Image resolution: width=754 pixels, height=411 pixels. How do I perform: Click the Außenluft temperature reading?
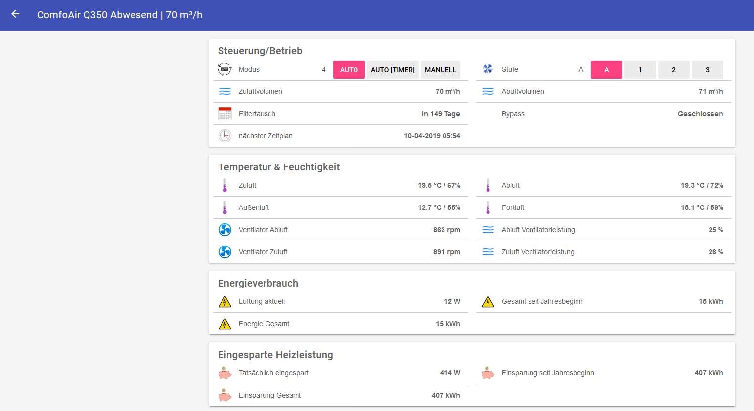tap(439, 207)
